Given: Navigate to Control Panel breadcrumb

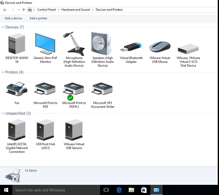Looking at the screenshot, I should [x=46, y=10].
